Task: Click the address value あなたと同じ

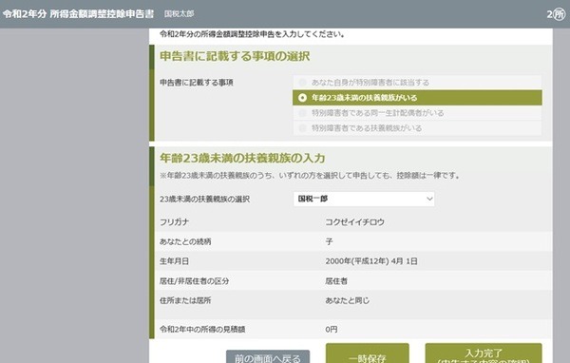Action: pos(347,300)
